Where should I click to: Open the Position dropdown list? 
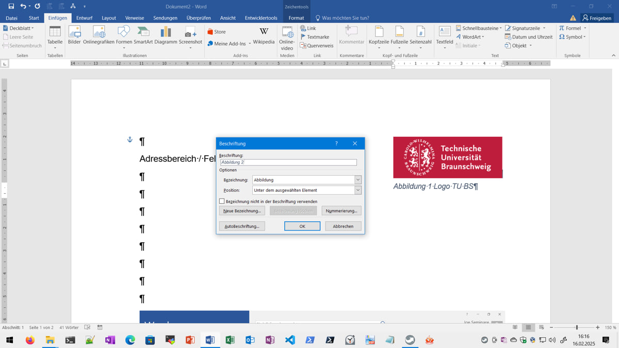(x=357, y=190)
